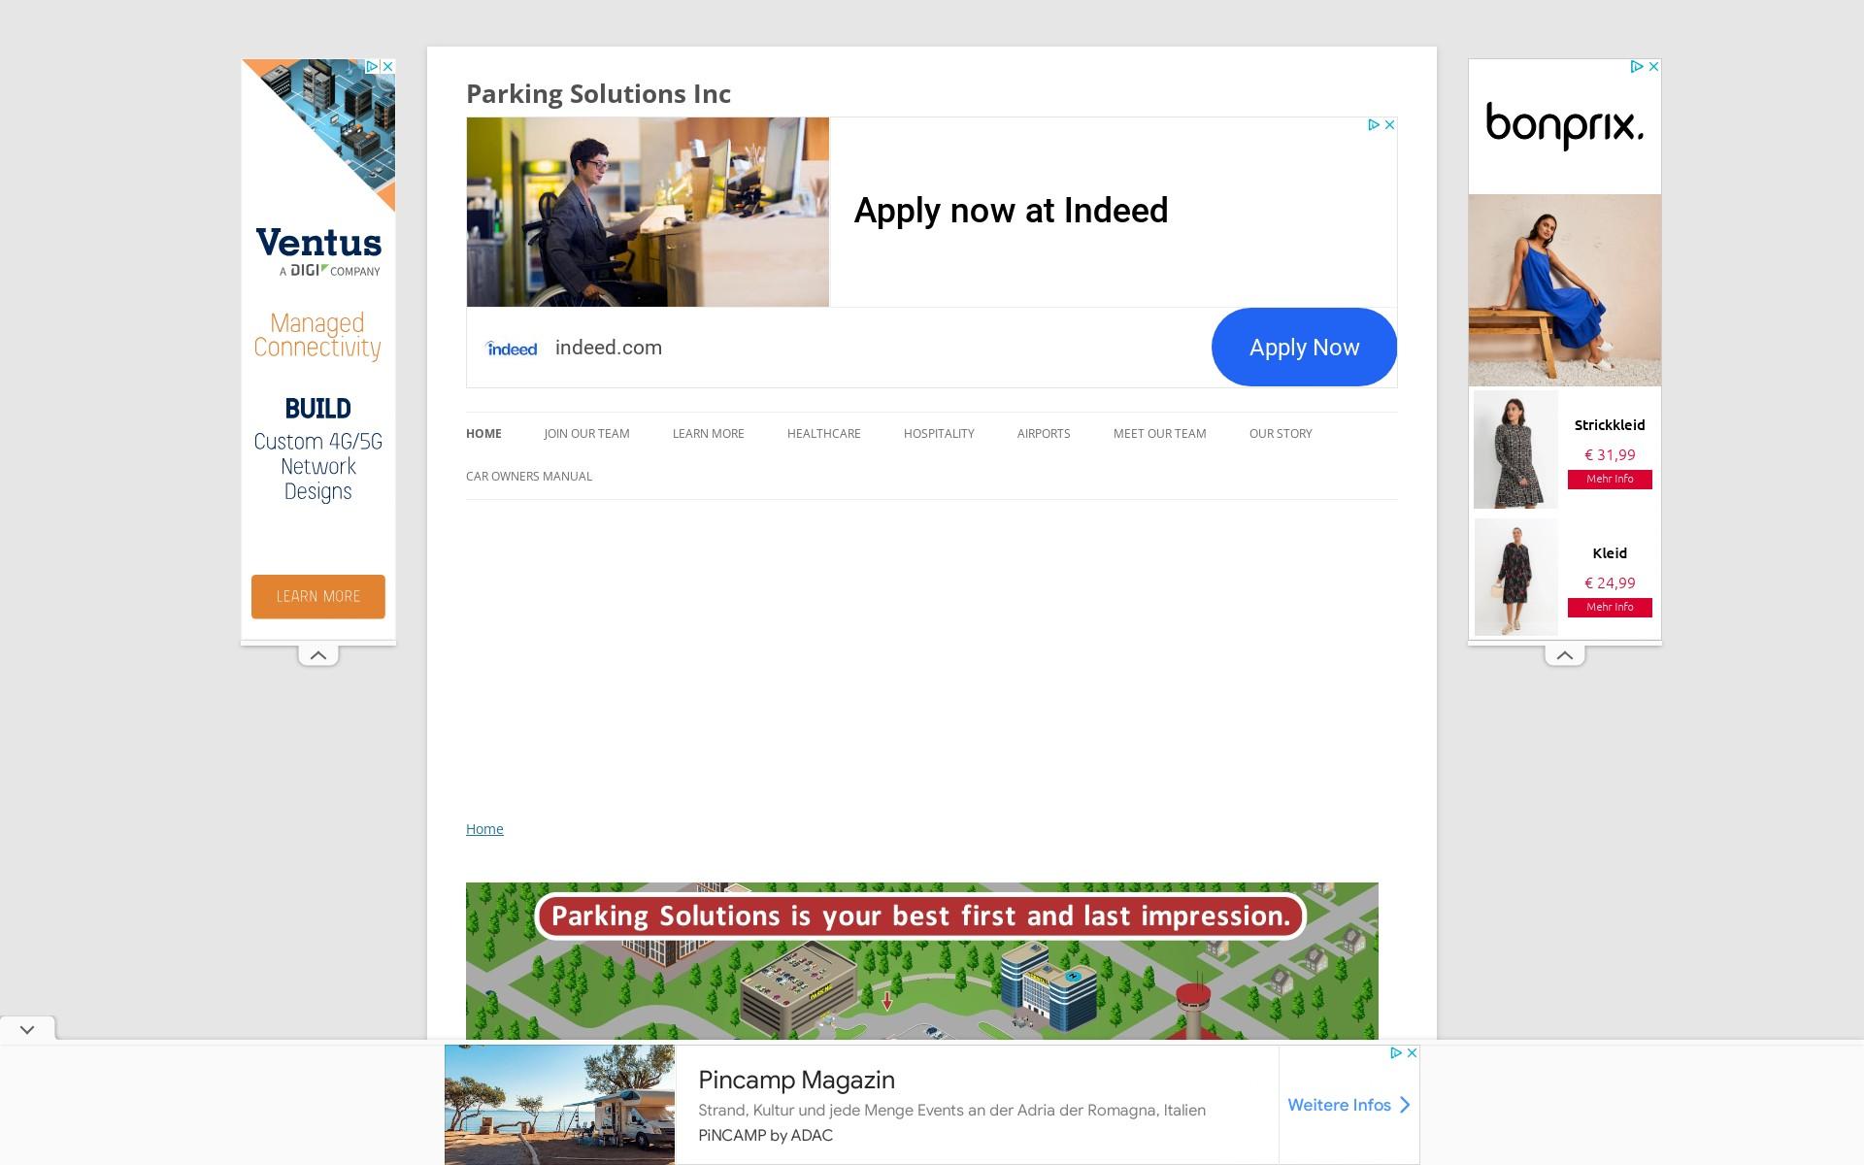The width and height of the screenshot is (1864, 1165).
Task: Click the Indeed logo in banner
Action: tap(512, 349)
